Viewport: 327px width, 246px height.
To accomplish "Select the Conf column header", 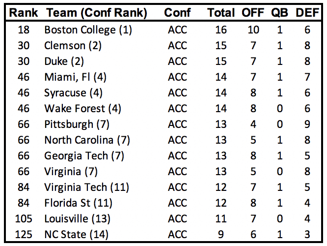I will (178, 13).
